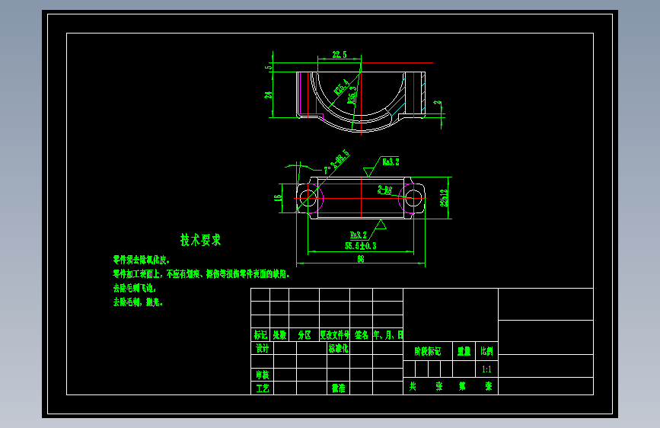Click the 阶段标记 title block cell

pyautogui.click(x=428, y=351)
